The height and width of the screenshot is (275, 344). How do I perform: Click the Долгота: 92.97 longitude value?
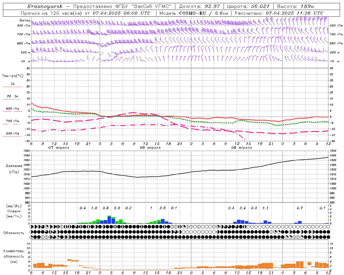(x=199, y=6)
